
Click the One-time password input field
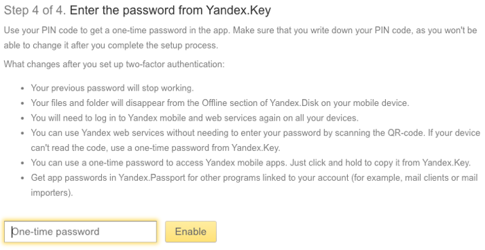point(80,231)
